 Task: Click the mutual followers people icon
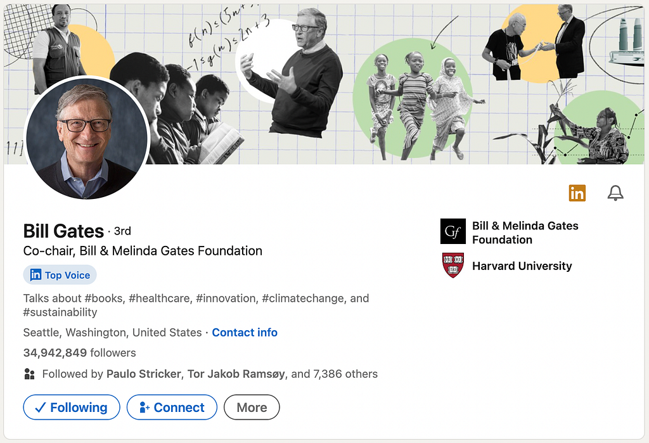point(29,374)
